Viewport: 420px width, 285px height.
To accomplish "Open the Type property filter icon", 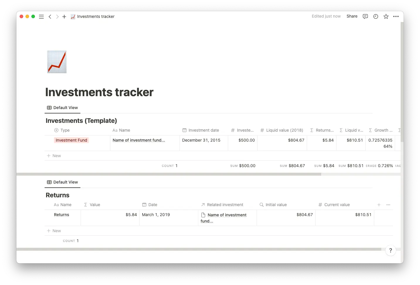I will (56, 130).
